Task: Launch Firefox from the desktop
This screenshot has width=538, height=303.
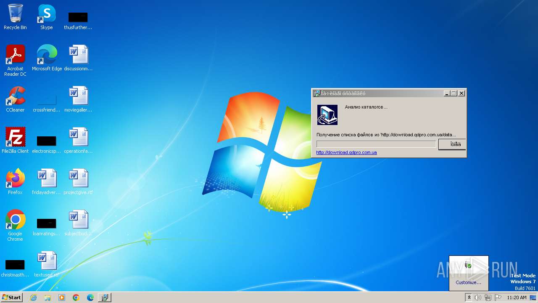Action: (15, 181)
